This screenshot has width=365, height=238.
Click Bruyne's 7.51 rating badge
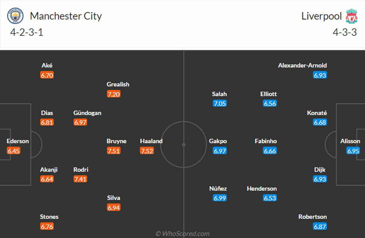tap(114, 151)
